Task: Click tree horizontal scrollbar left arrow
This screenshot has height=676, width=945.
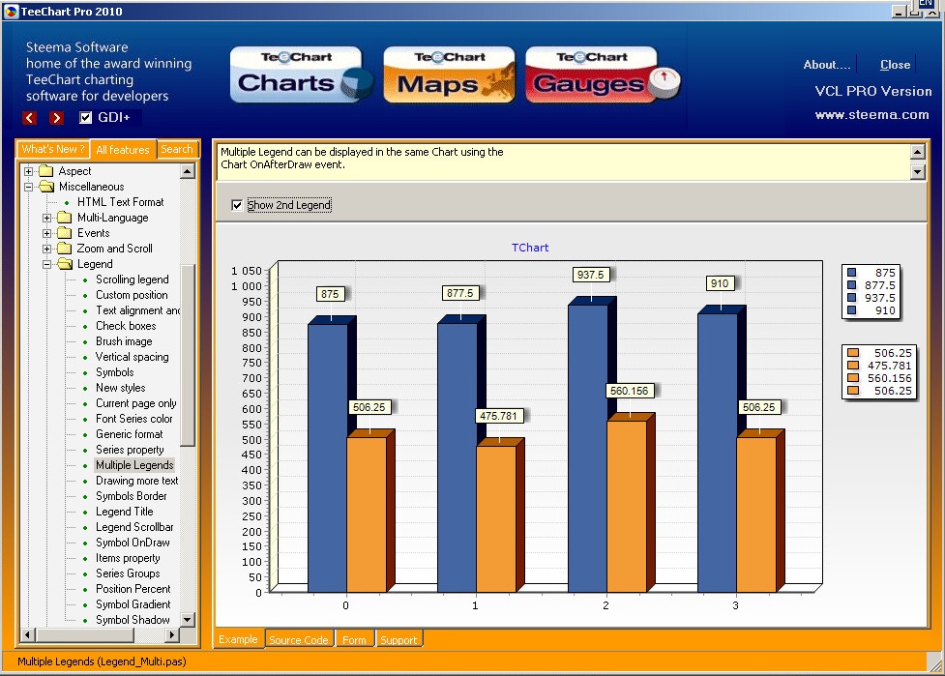Action: coord(28,634)
